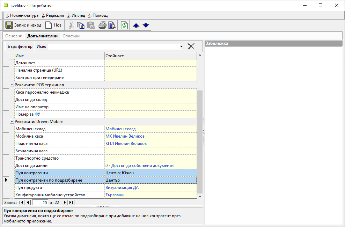
Task: Open Print Preview from the toolbar
Action: (x=112, y=25)
